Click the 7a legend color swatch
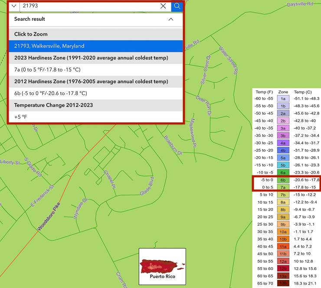321x288 pixels. (283, 187)
